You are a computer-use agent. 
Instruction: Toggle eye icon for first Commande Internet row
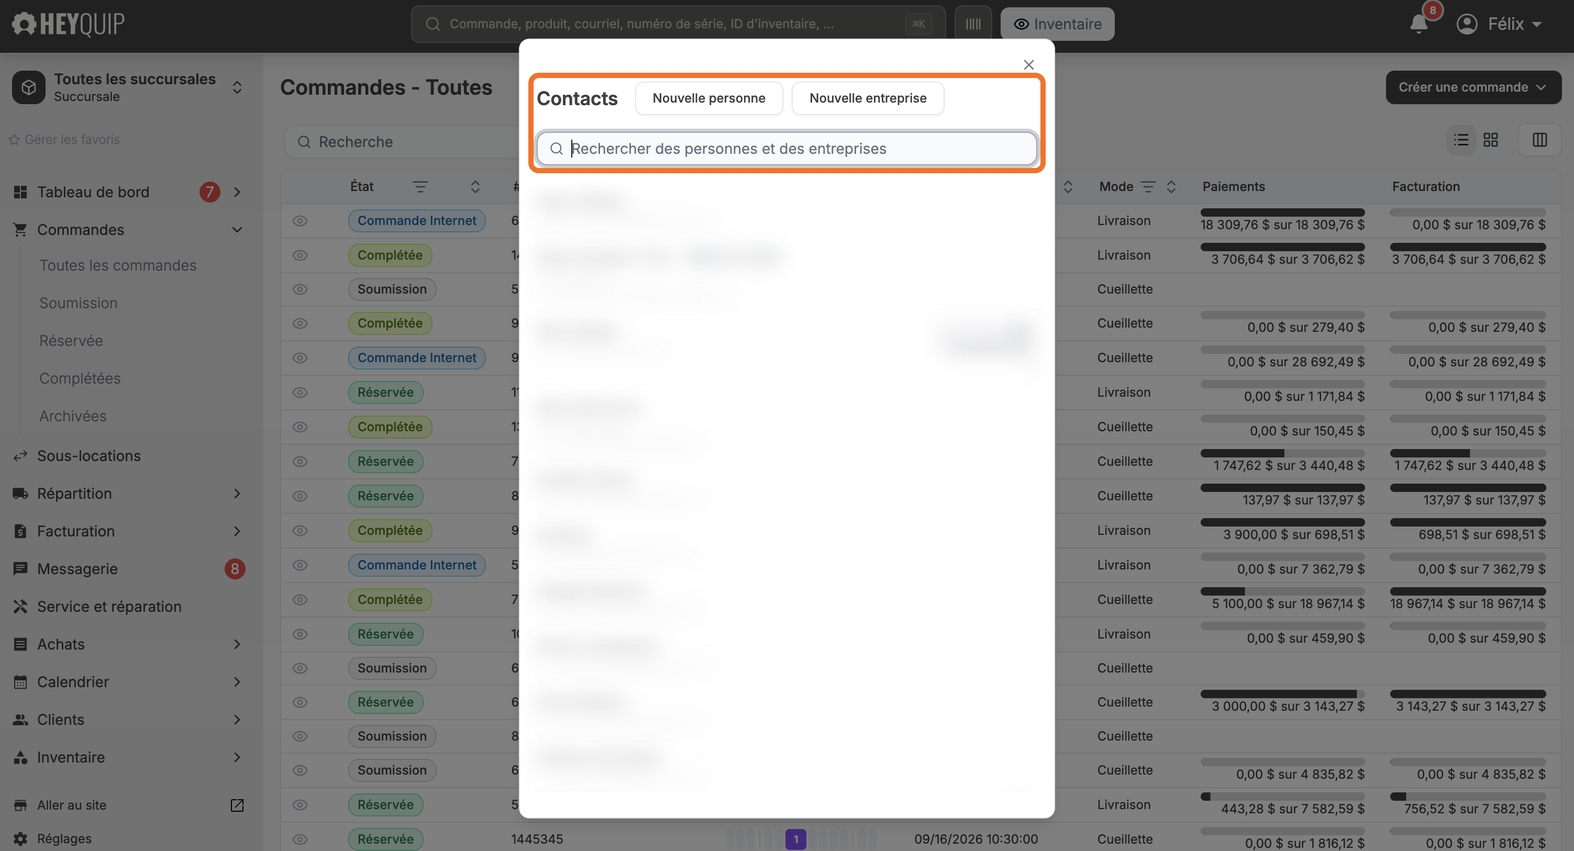point(300,220)
